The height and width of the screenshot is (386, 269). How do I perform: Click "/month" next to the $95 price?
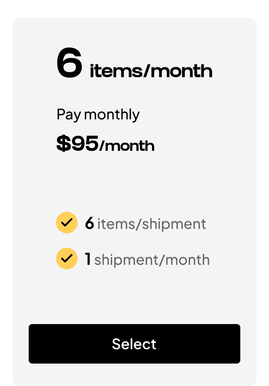tap(127, 146)
